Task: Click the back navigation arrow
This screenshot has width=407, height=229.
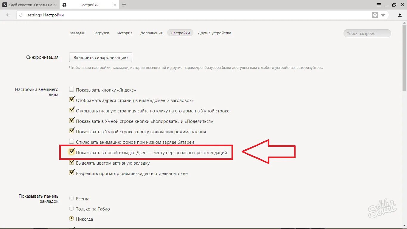Action: click(x=8, y=15)
